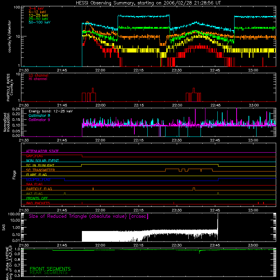
Task: Click the PARTICLE_FLAG label
Action: click(x=39, y=189)
